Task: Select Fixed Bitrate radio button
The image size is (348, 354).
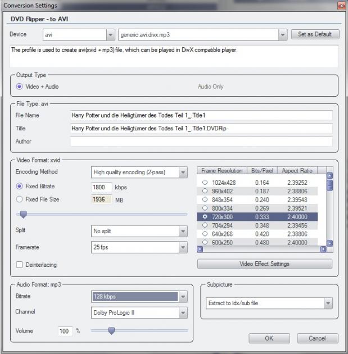Action: click(x=20, y=186)
